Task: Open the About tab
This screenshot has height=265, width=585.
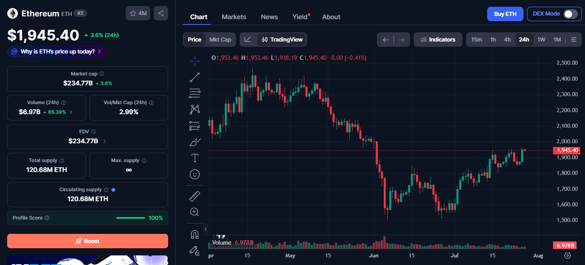Action: point(331,17)
